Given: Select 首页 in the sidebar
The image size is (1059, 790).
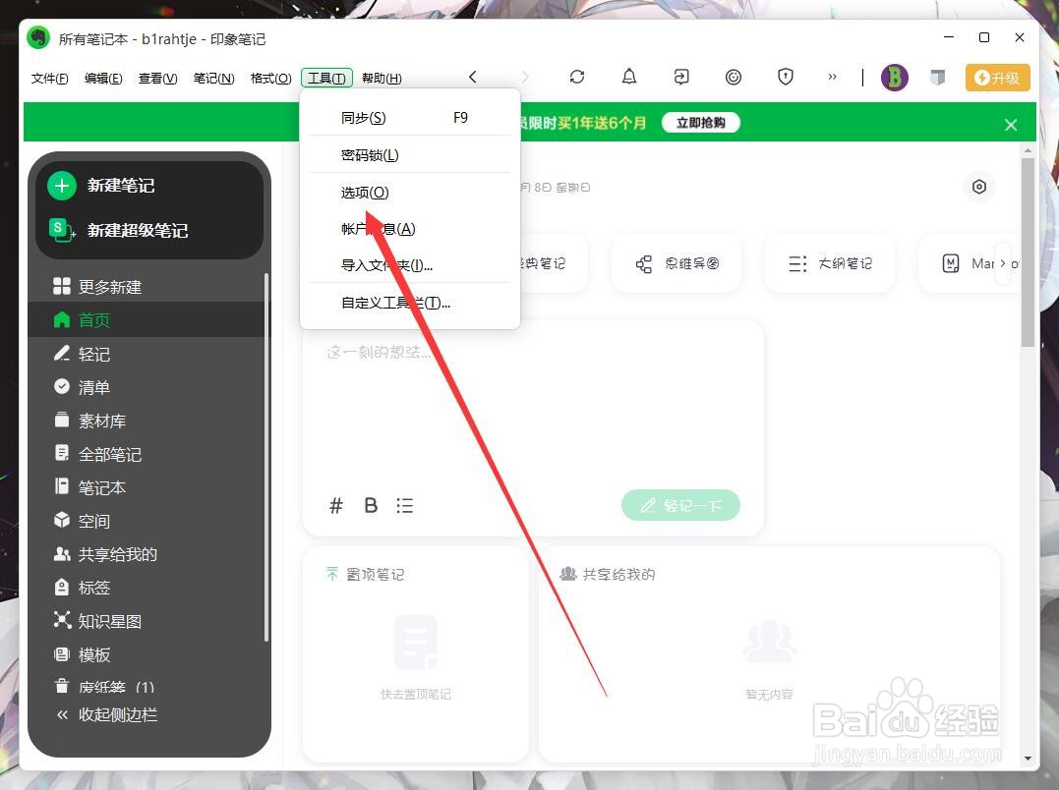Looking at the screenshot, I should pyautogui.click(x=147, y=319).
